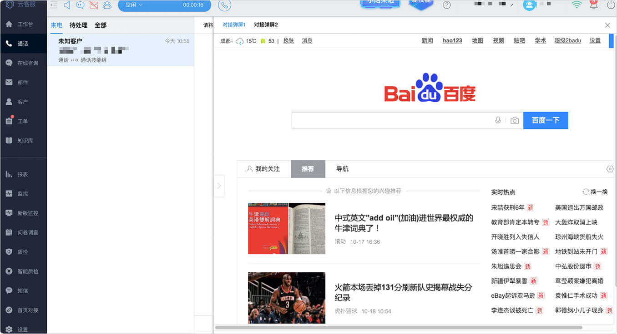
Task: Select the 导航 tab on Baidu
Action: click(x=342, y=169)
